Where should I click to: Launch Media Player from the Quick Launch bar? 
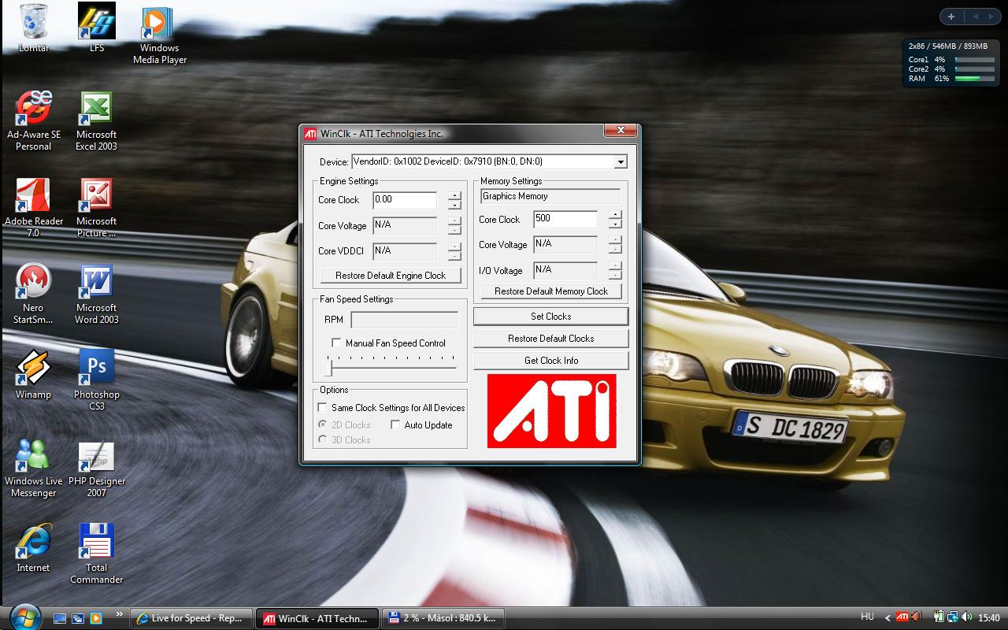pyautogui.click(x=95, y=618)
